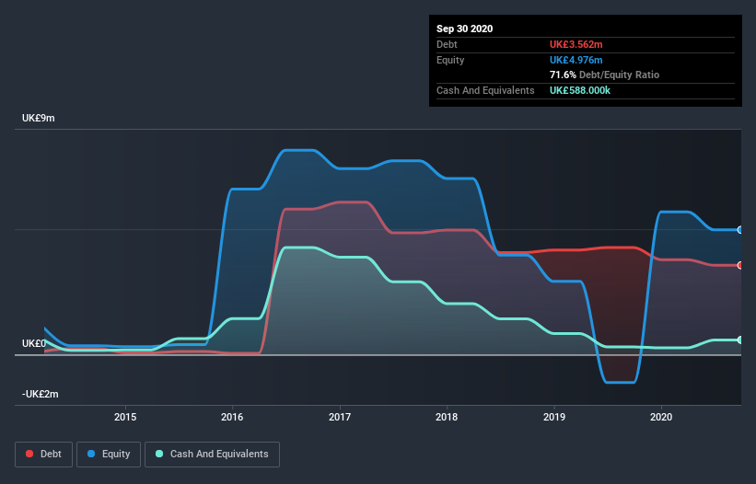
Task: Click the UK£4.976m equity value
Action: [576, 60]
